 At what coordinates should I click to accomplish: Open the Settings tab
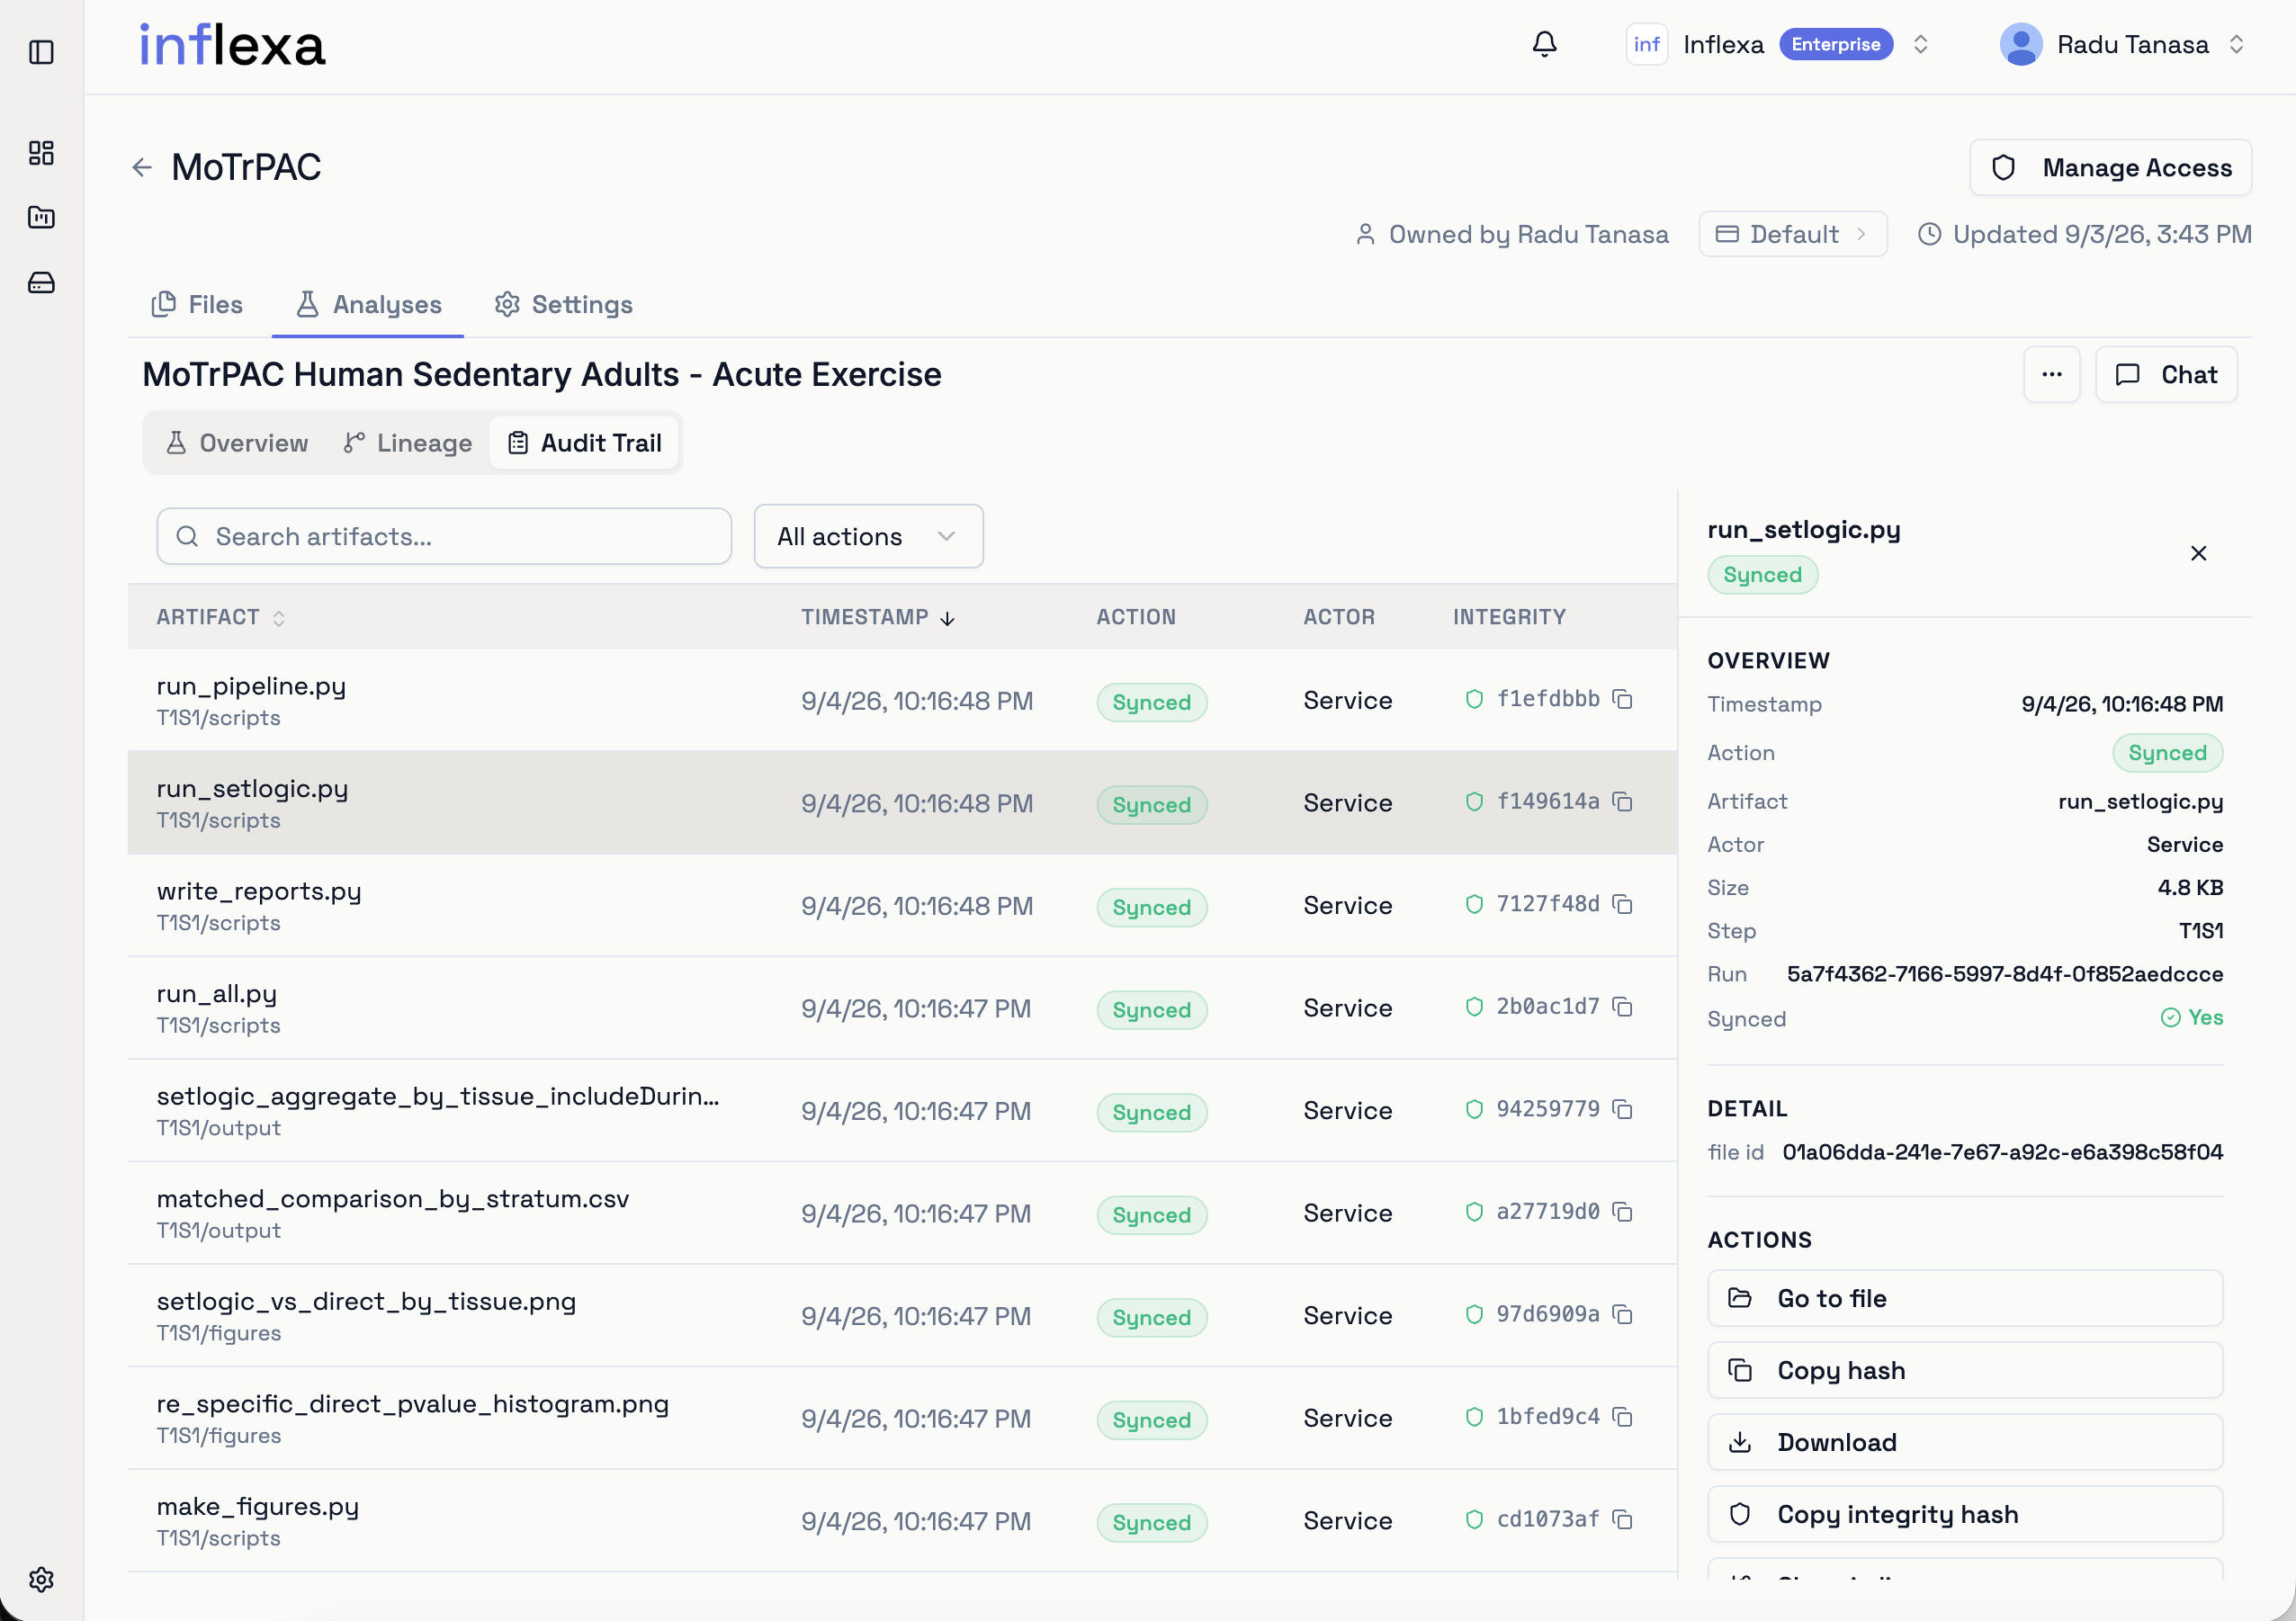point(563,304)
